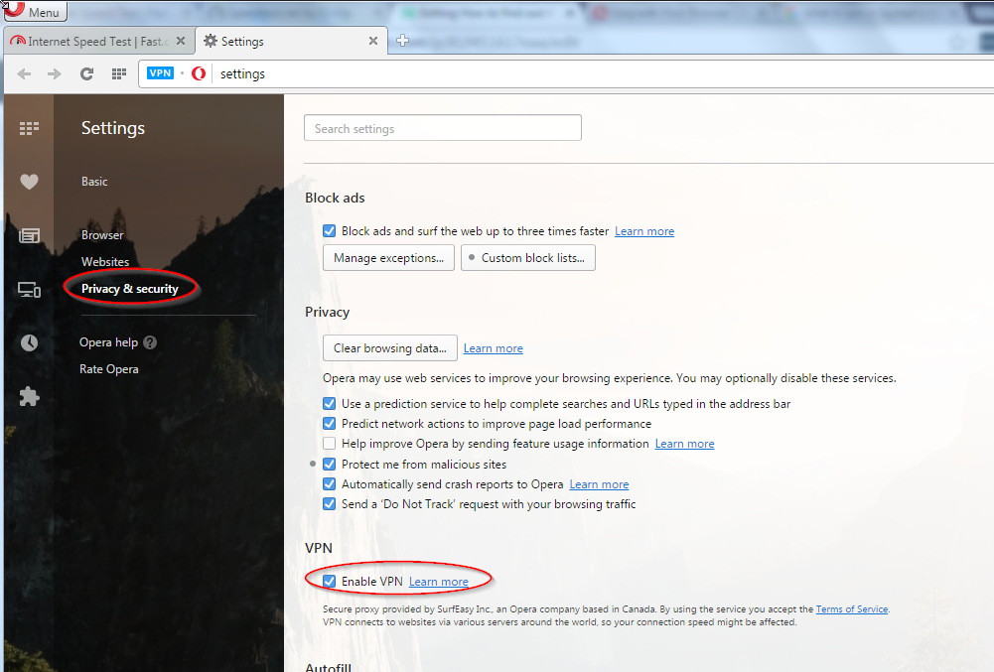The height and width of the screenshot is (672, 994).
Task: Switch to the Settings tab
Action: 291,42
